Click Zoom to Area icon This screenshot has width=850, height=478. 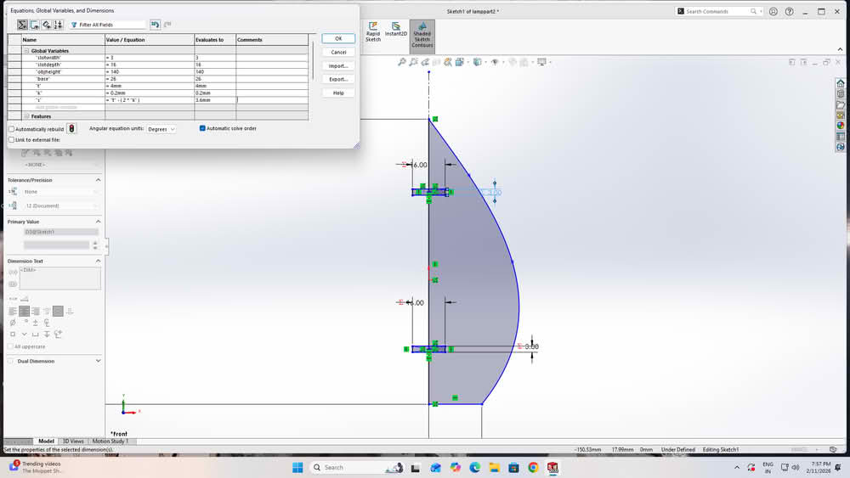pos(414,62)
